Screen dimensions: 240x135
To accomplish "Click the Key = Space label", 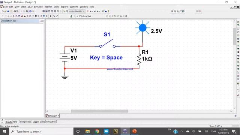I will coord(106,57).
